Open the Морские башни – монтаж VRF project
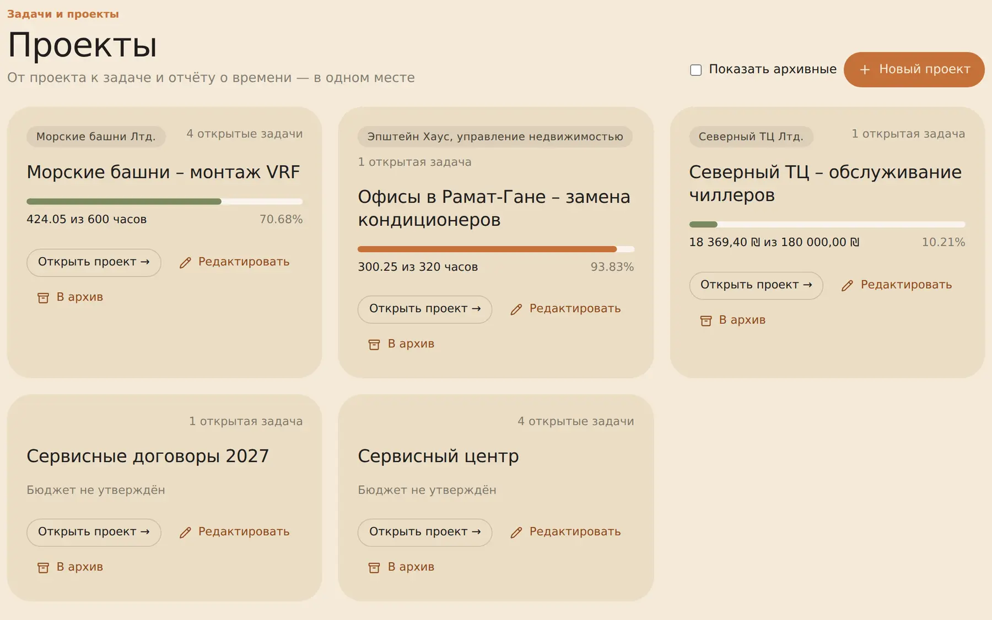The width and height of the screenshot is (992, 620). pos(94,262)
